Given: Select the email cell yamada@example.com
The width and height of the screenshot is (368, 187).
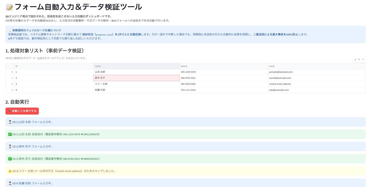Looking at the screenshot, I should (x=317, y=72).
